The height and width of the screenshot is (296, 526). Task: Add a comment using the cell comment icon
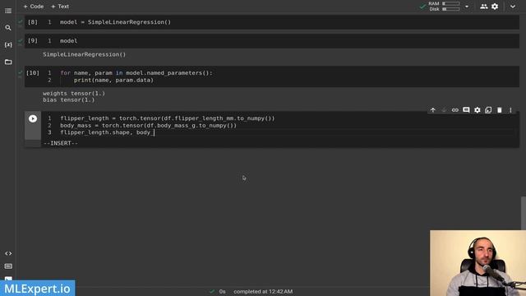[466, 110]
